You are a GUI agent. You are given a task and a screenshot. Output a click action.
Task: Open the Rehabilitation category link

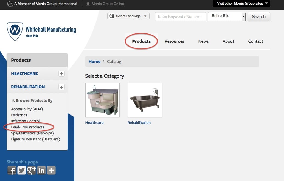click(139, 123)
